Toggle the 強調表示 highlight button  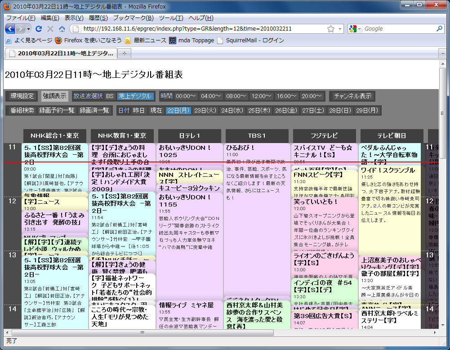54,96
